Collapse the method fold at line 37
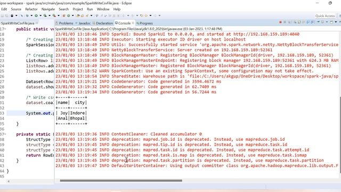341x192 pixels. pyautogui.click(x=5, y=134)
